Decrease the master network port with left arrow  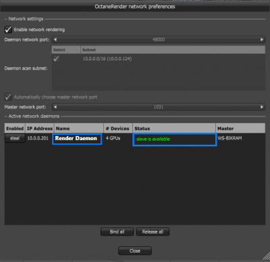pos(55,107)
